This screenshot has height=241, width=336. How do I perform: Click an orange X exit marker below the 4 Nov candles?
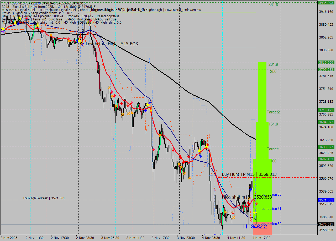click(225, 212)
